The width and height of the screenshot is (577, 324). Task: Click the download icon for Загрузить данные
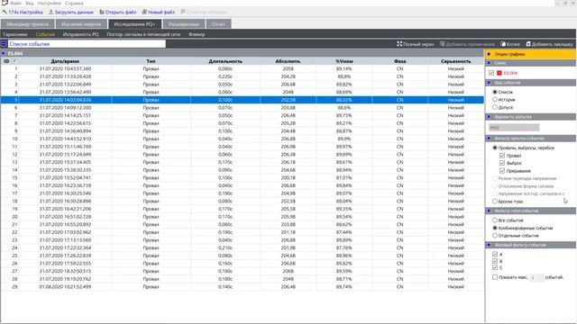click(50, 12)
